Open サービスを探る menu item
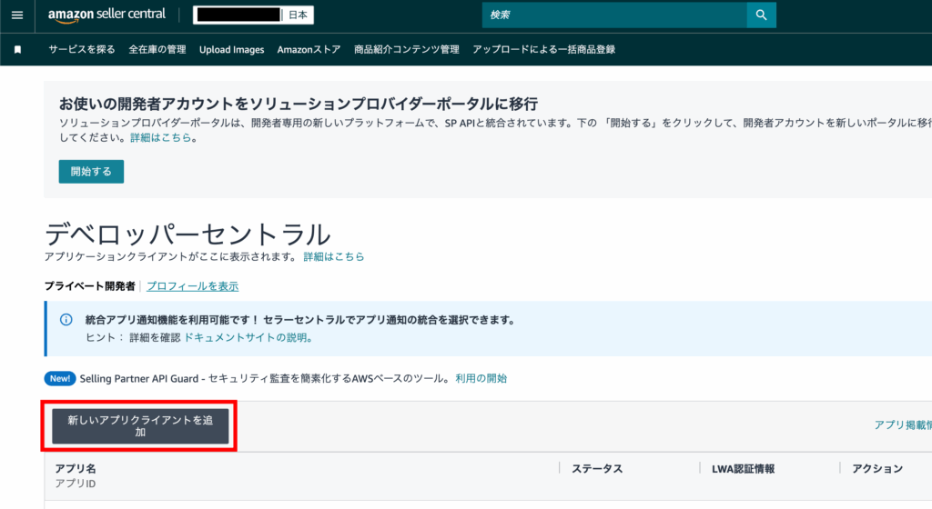 point(82,50)
